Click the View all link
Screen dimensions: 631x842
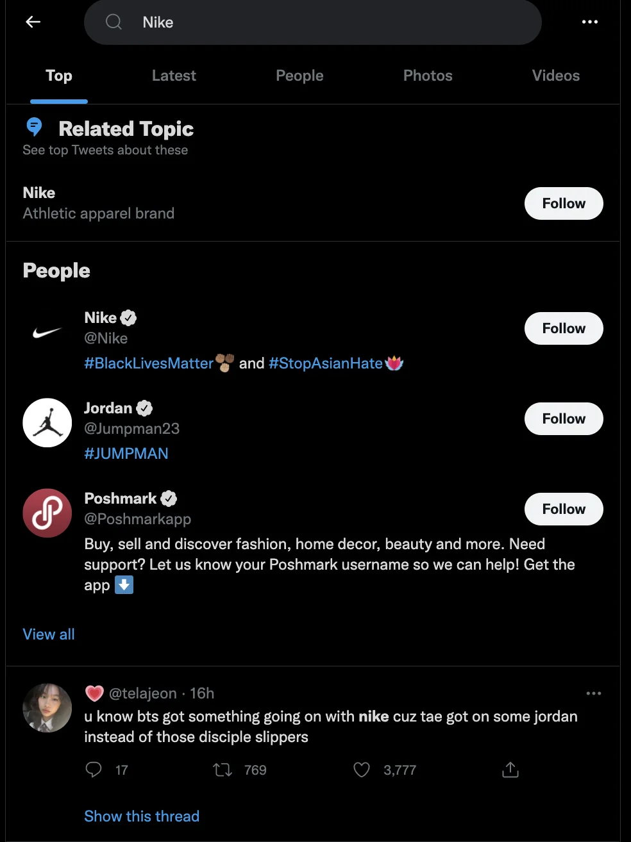point(49,634)
